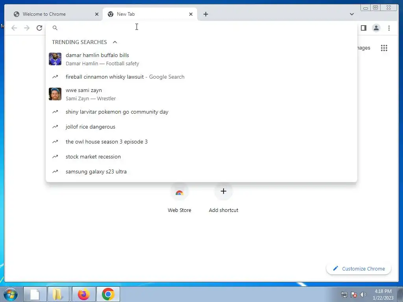Image resolution: width=403 pixels, height=302 pixels.
Task: Click the network tray icon
Action: point(344,295)
